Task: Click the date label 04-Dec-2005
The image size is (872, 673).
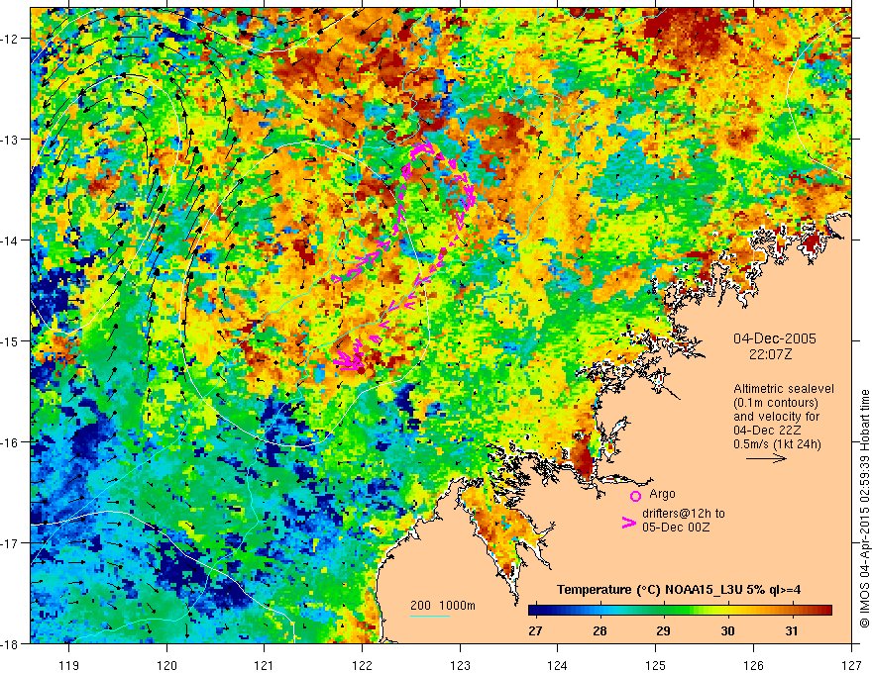Action: pos(775,338)
